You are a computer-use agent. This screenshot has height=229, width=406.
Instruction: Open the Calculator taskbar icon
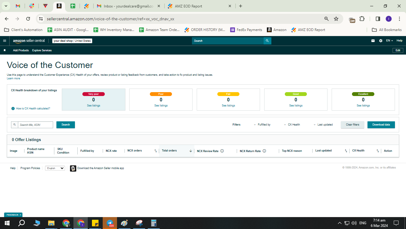click(154, 223)
